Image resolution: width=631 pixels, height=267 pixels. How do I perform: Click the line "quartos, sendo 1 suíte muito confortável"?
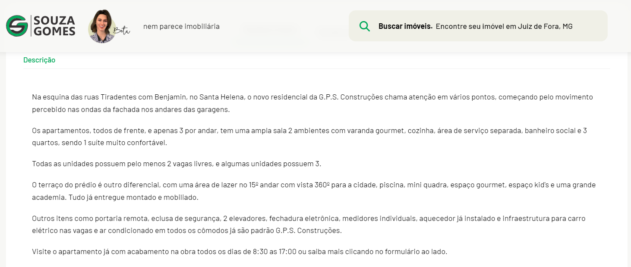coord(99,143)
